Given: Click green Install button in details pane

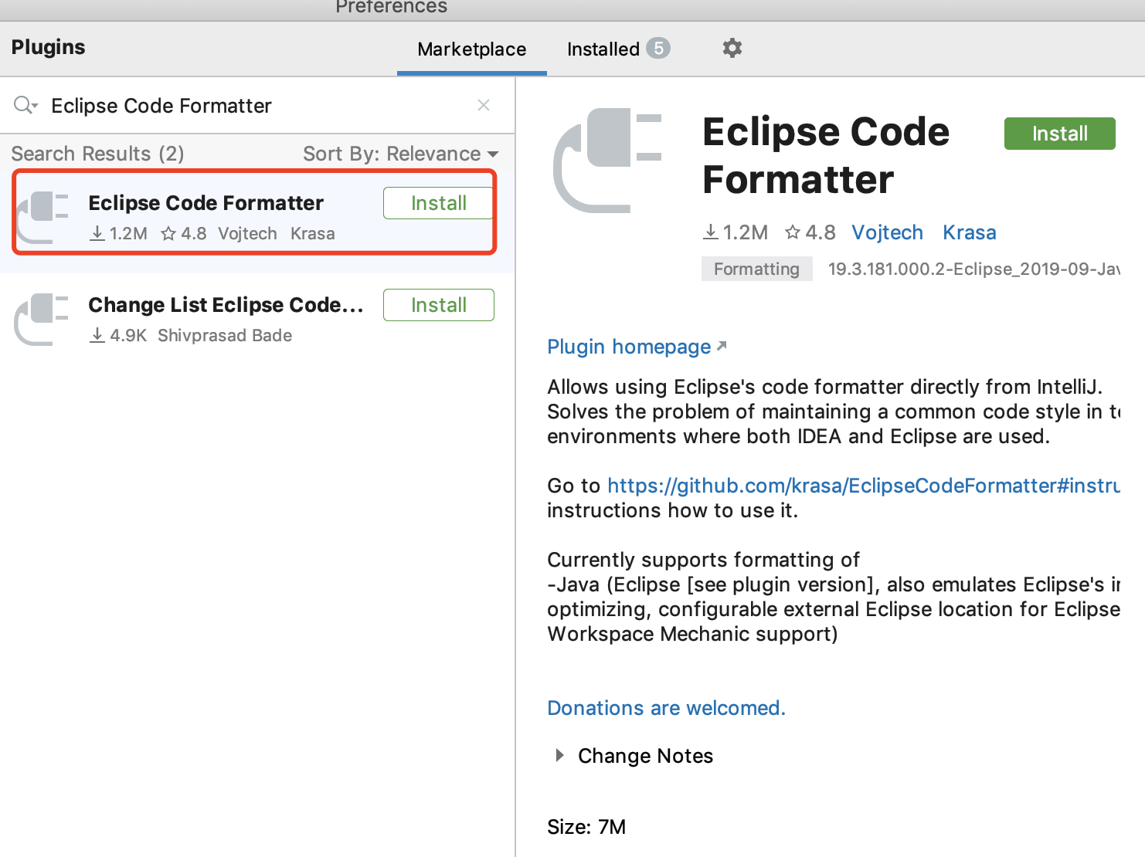Looking at the screenshot, I should coord(1059,134).
